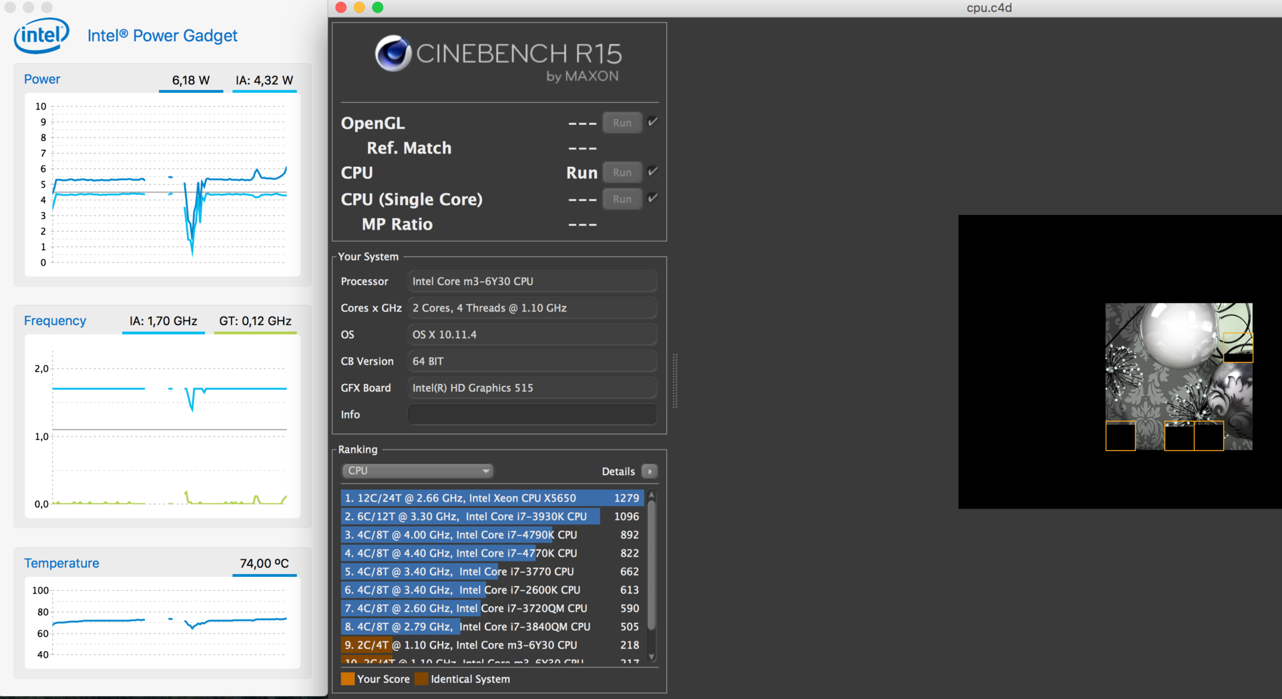Select ranking entry Intel Core i7-3770
Screen dimensions: 1282x699
[492, 571]
